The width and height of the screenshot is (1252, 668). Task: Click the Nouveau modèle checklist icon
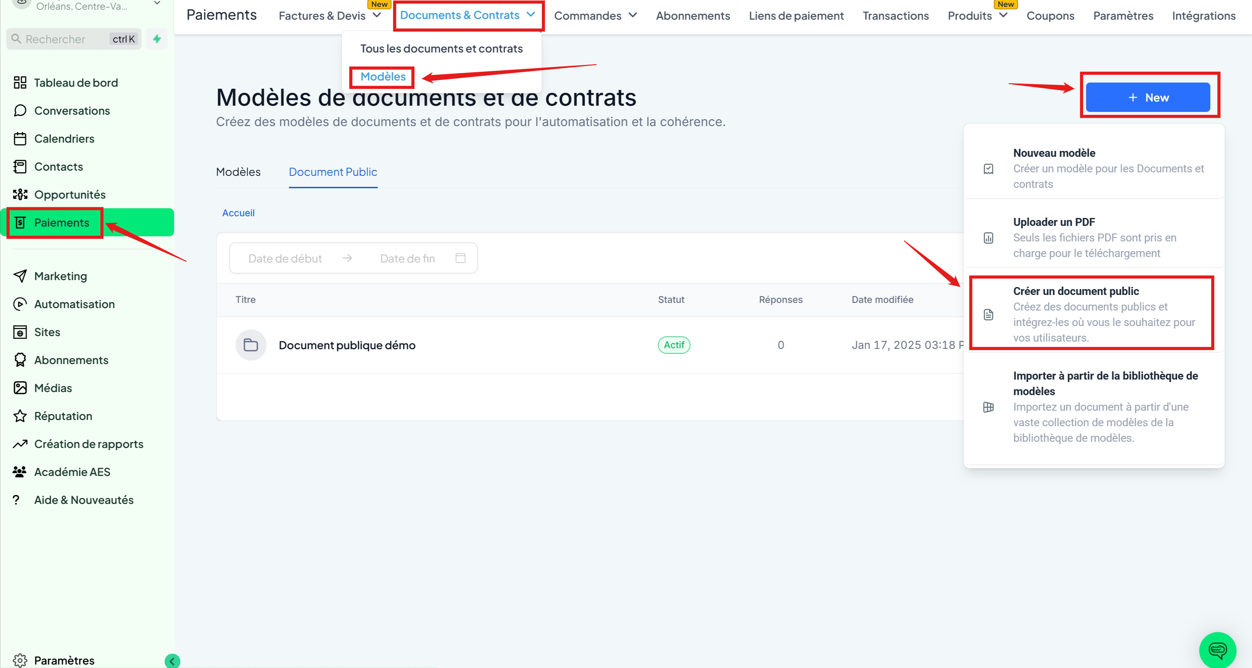[989, 169]
